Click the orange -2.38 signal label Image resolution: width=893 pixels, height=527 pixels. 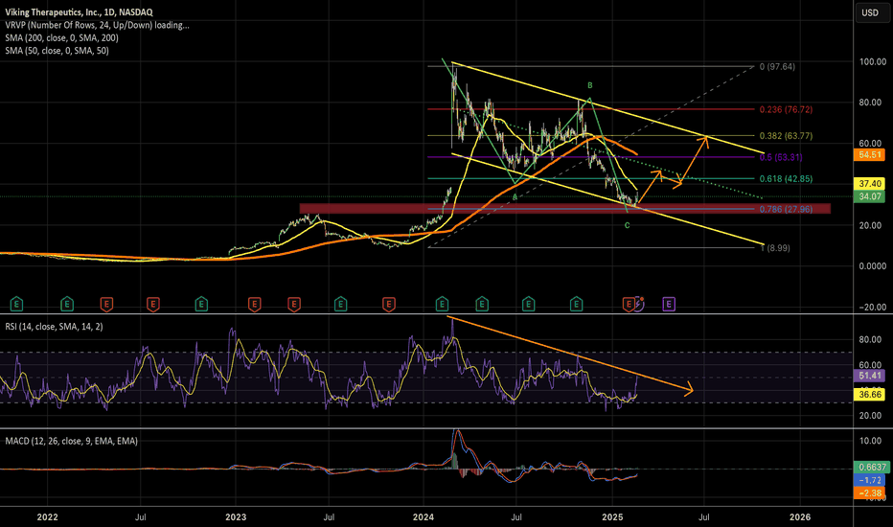pos(869,493)
